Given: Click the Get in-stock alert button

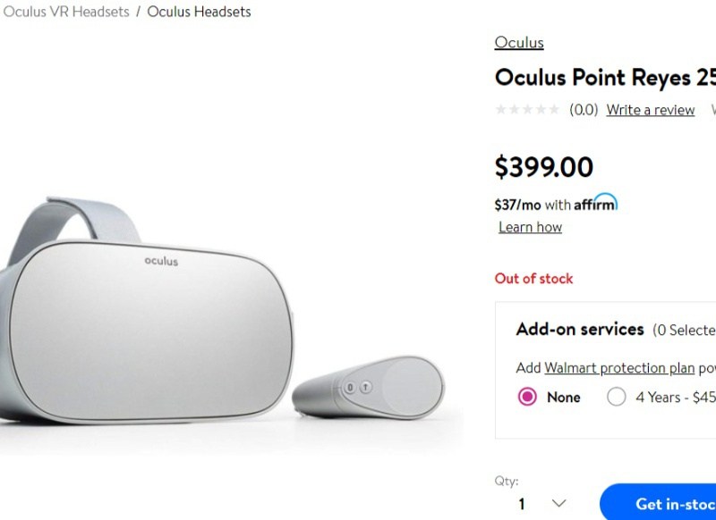Looking at the screenshot, I should pos(658,502).
